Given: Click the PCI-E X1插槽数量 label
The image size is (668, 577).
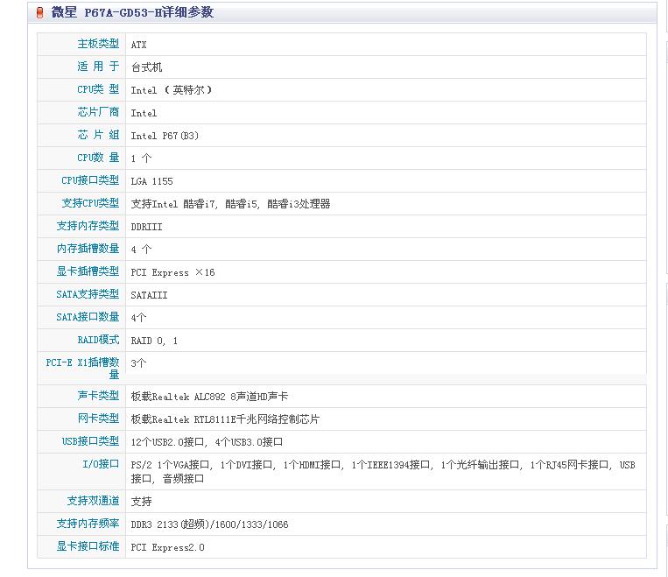Looking at the screenshot, I should click(x=82, y=369).
